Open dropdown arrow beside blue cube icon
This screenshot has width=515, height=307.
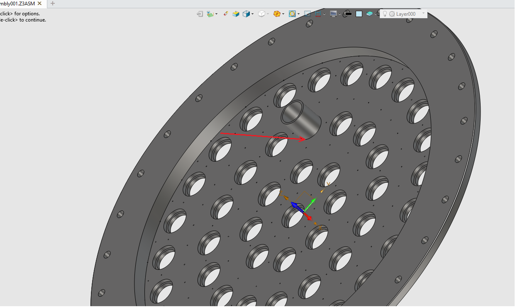[x=252, y=14]
